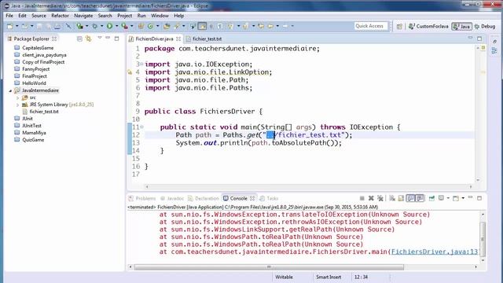This screenshot has width=503, height=283.
Task: Maximize the Console view
Action: (x=479, y=198)
